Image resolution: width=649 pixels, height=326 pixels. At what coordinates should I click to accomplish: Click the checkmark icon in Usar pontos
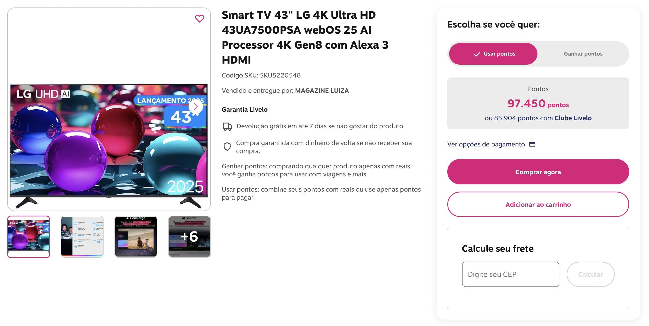pos(476,54)
